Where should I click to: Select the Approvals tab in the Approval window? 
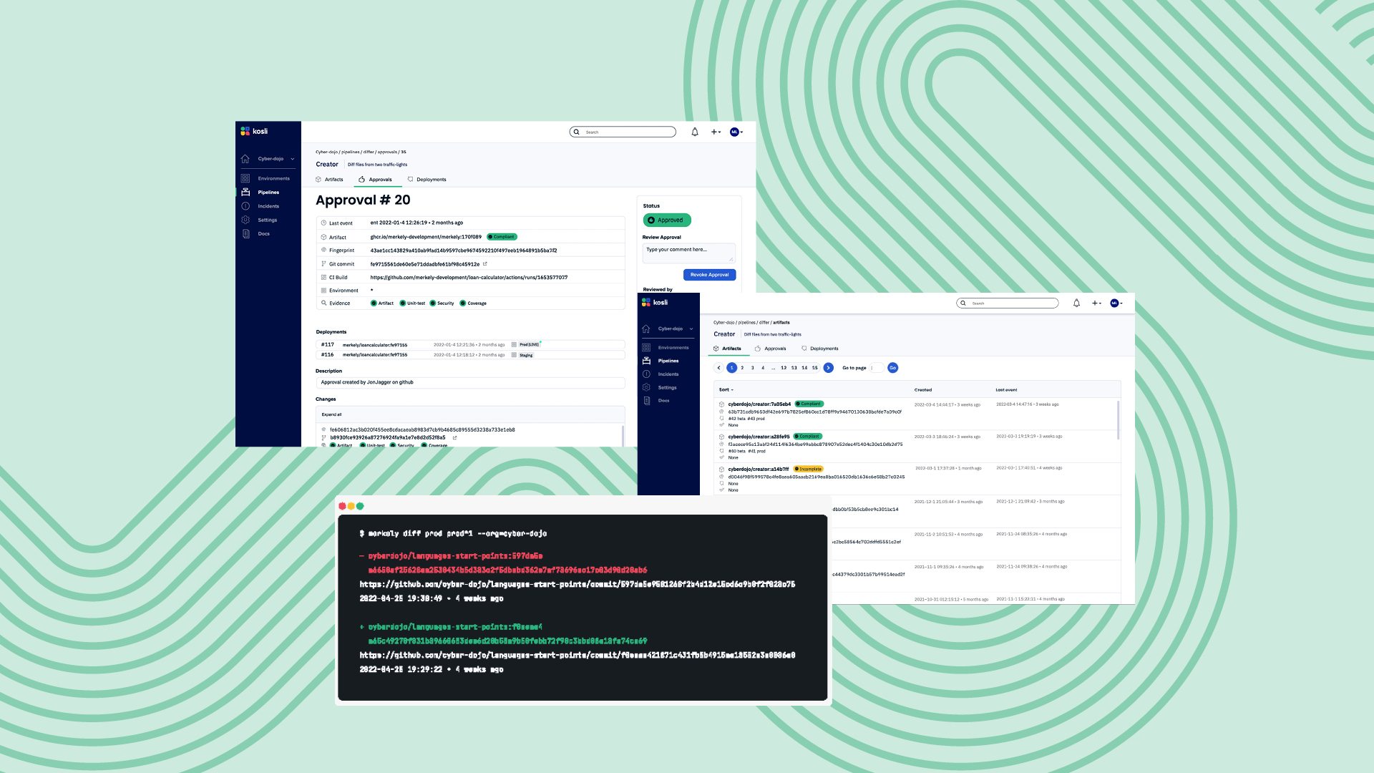tap(376, 180)
